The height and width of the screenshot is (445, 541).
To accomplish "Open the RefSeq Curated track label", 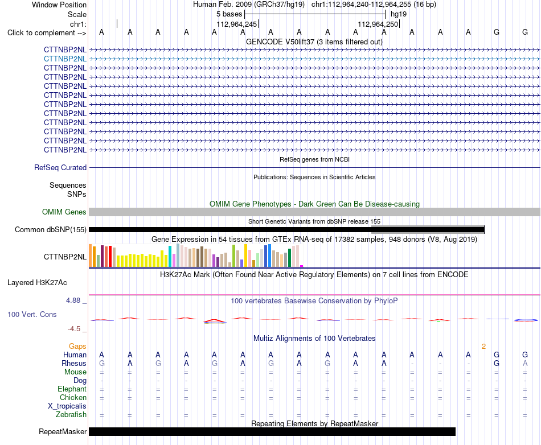I will click(60, 167).
